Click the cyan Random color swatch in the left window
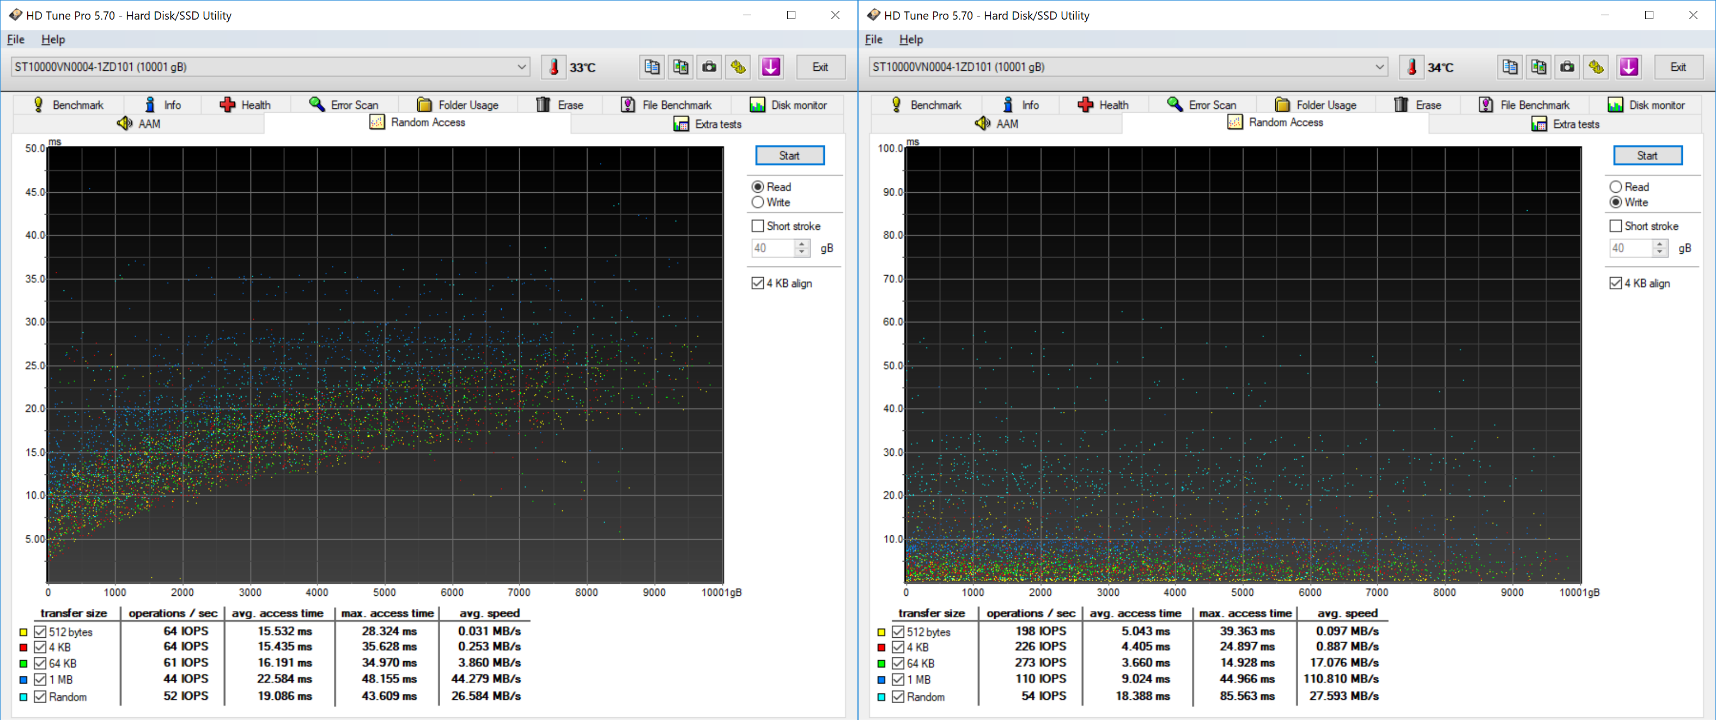This screenshot has width=1716, height=720. point(23,697)
